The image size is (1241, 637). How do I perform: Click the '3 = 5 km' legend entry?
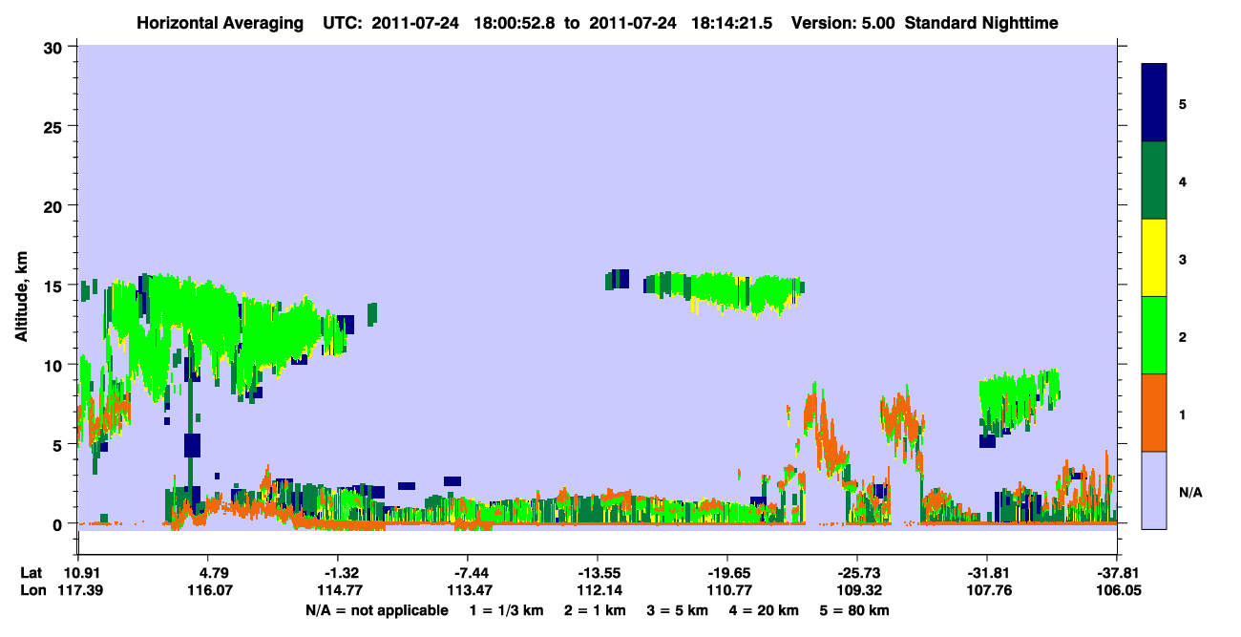coord(680,610)
